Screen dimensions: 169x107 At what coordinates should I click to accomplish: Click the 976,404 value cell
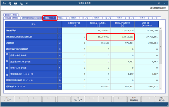(122, 43)
